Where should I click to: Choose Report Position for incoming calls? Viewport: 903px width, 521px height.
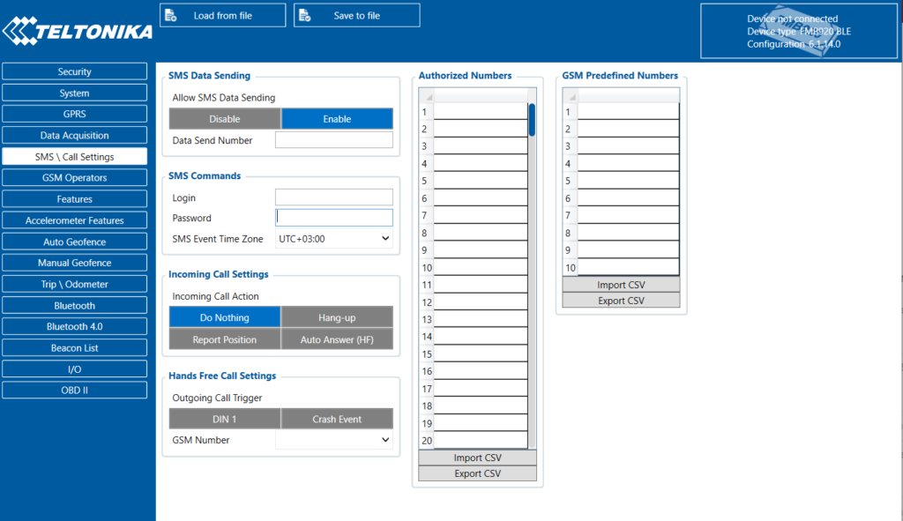tap(225, 339)
